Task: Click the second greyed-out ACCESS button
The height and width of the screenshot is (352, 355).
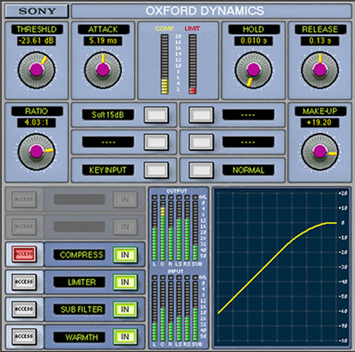Action: (x=24, y=227)
